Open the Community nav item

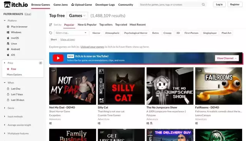pos(126,5)
